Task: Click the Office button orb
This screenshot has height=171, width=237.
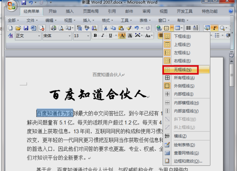Action: tap(11, 6)
